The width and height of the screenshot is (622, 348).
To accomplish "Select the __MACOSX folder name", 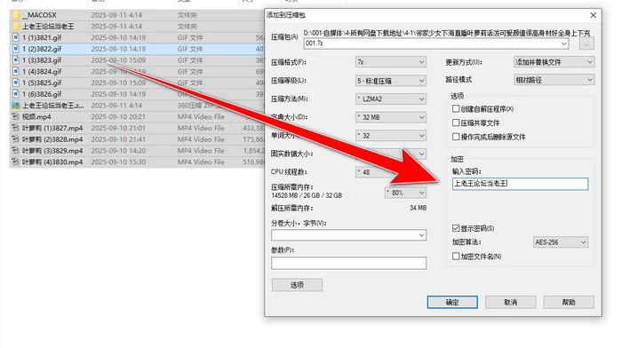I will pos(39,15).
